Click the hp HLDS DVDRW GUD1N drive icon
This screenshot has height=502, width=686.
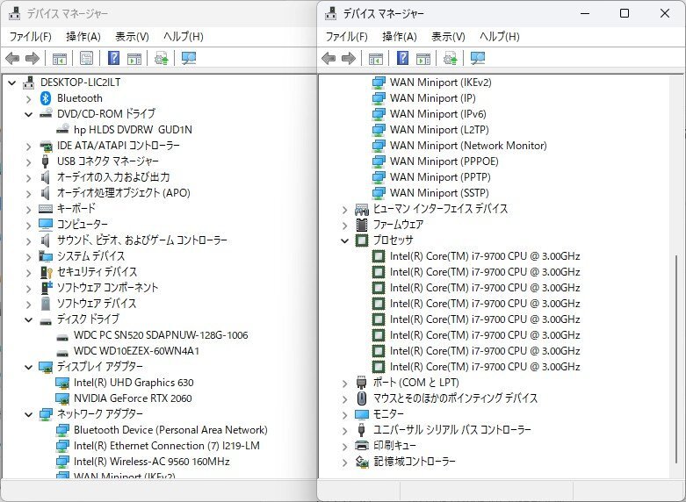(x=62, y=129)
